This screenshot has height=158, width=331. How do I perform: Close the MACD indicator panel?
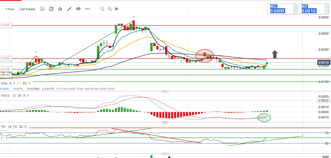(28, 95)
